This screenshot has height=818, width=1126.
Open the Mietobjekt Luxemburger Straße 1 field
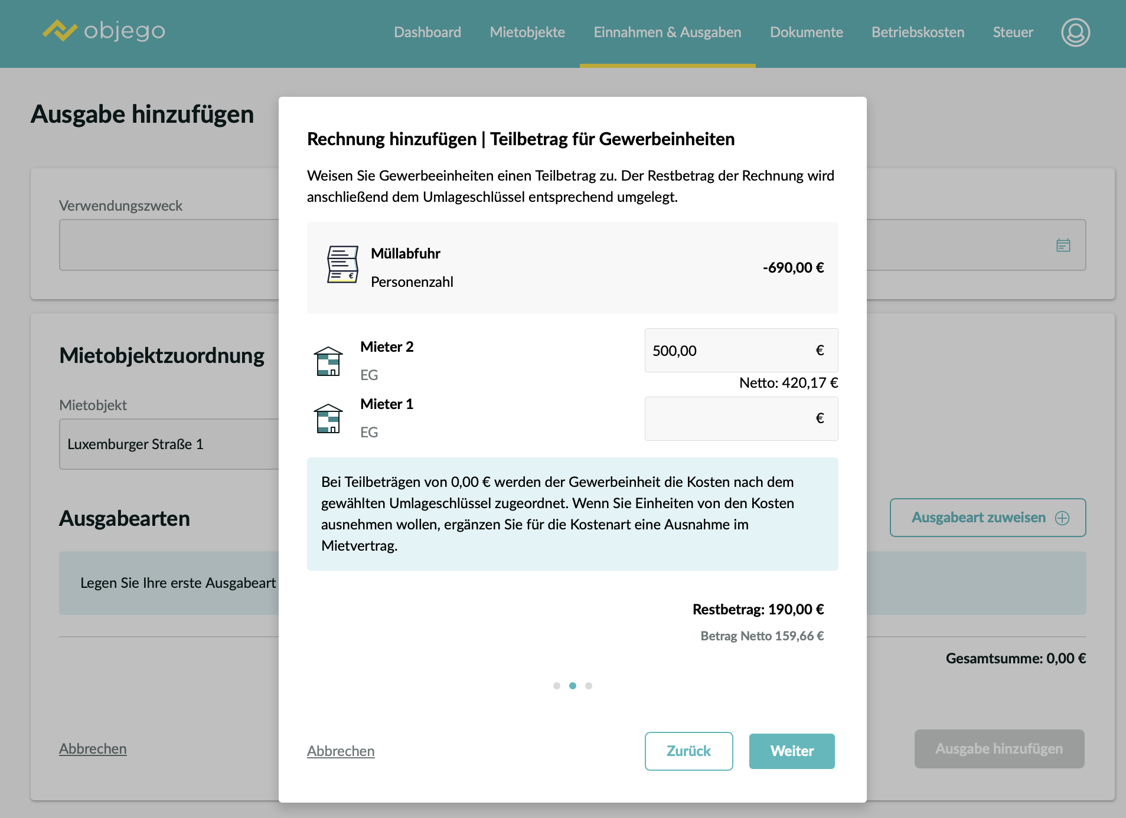[x=169, y=444]
